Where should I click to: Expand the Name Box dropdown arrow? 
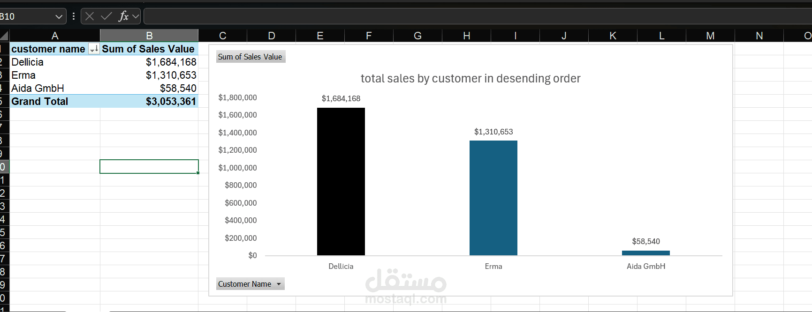click(x=59, y=16)
